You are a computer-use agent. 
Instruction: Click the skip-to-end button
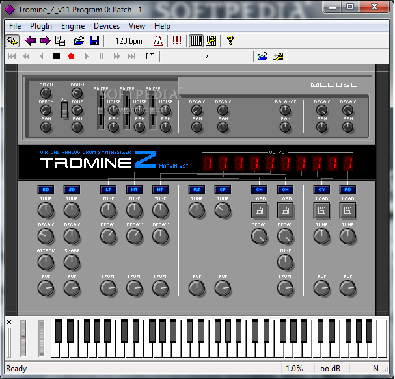tap(131, 56)
